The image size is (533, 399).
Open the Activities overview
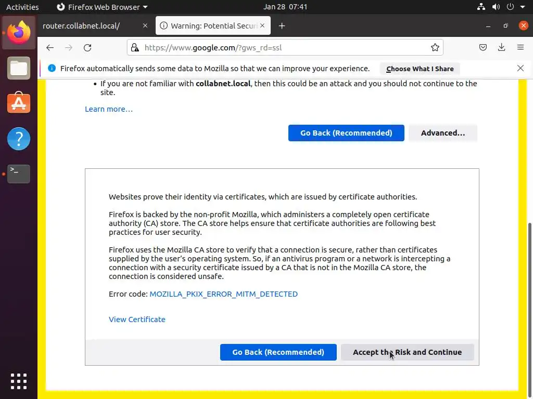click(x=22, y=7)
